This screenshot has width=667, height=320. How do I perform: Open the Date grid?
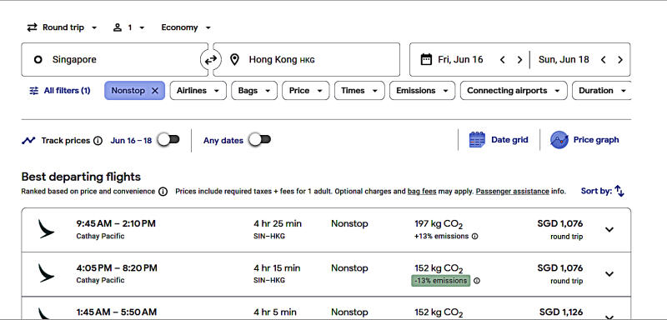[498, 140]
